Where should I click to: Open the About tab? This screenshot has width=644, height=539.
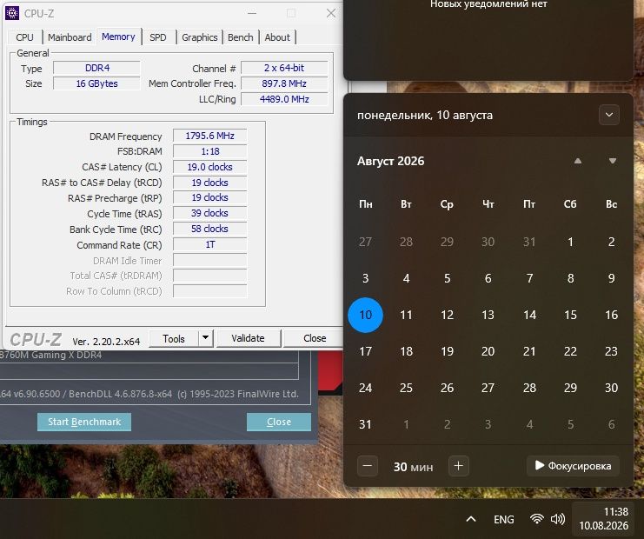(277, 37)
